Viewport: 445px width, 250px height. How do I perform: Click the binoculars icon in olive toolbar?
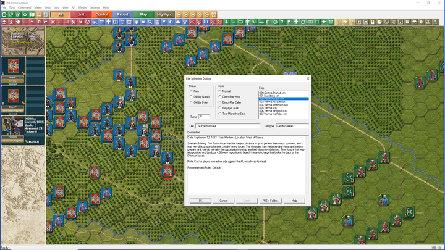coord(414,22)
